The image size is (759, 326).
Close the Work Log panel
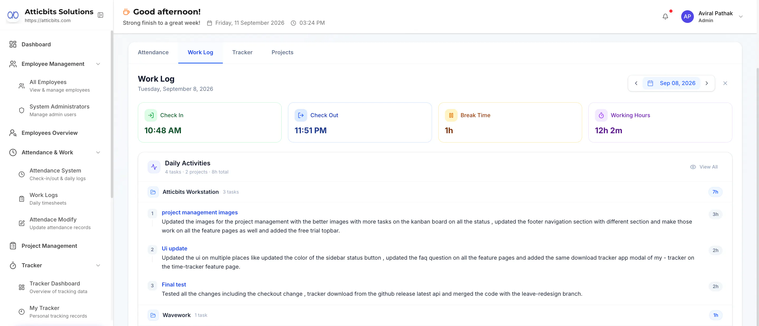pyautogui.click(x=725, y=83)
